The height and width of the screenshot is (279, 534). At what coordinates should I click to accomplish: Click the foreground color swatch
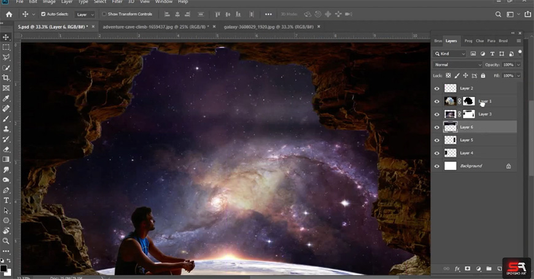pyautogui.click(x=4, y=269)
